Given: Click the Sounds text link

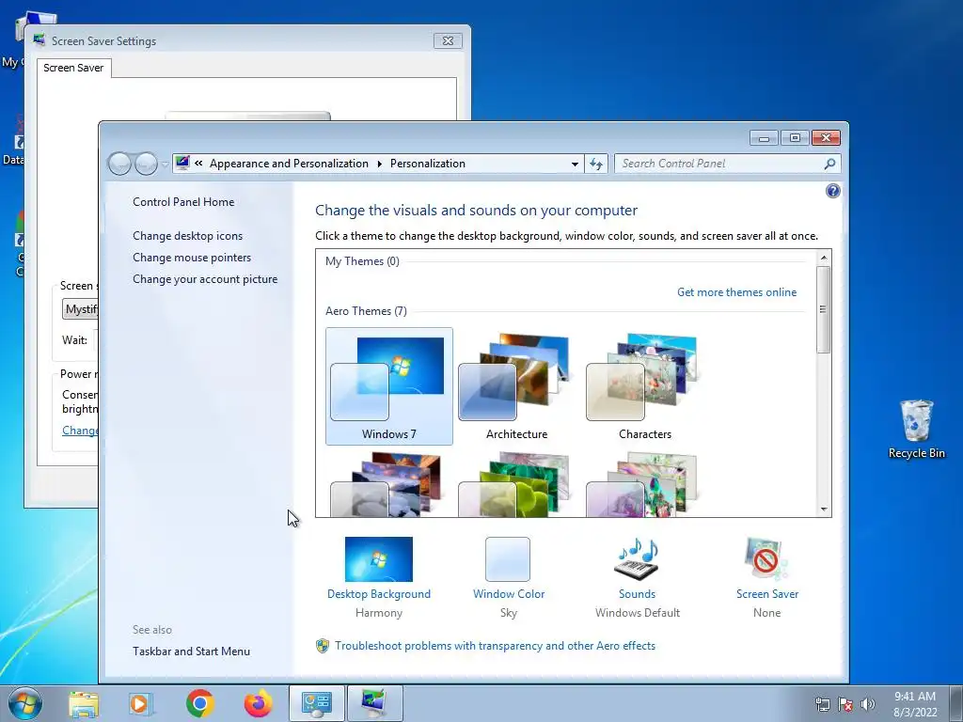Looking at the screenshot, I should tap(637, 594).
